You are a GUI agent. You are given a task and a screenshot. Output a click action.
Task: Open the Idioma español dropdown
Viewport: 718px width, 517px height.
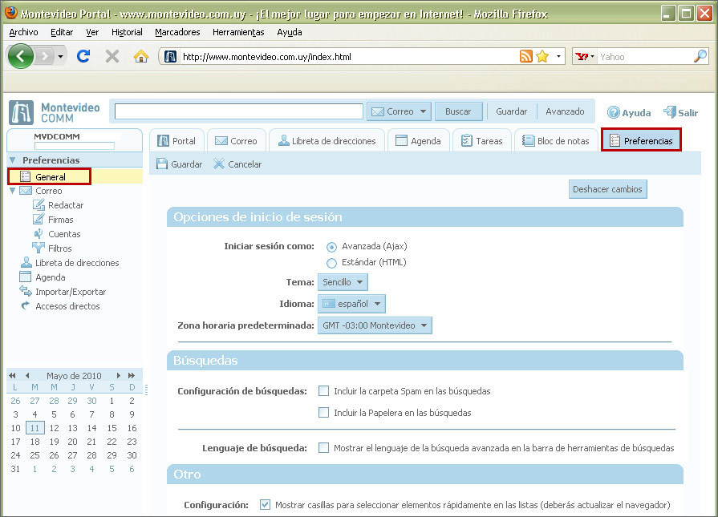pyautogui.click(x=351, y=304)
